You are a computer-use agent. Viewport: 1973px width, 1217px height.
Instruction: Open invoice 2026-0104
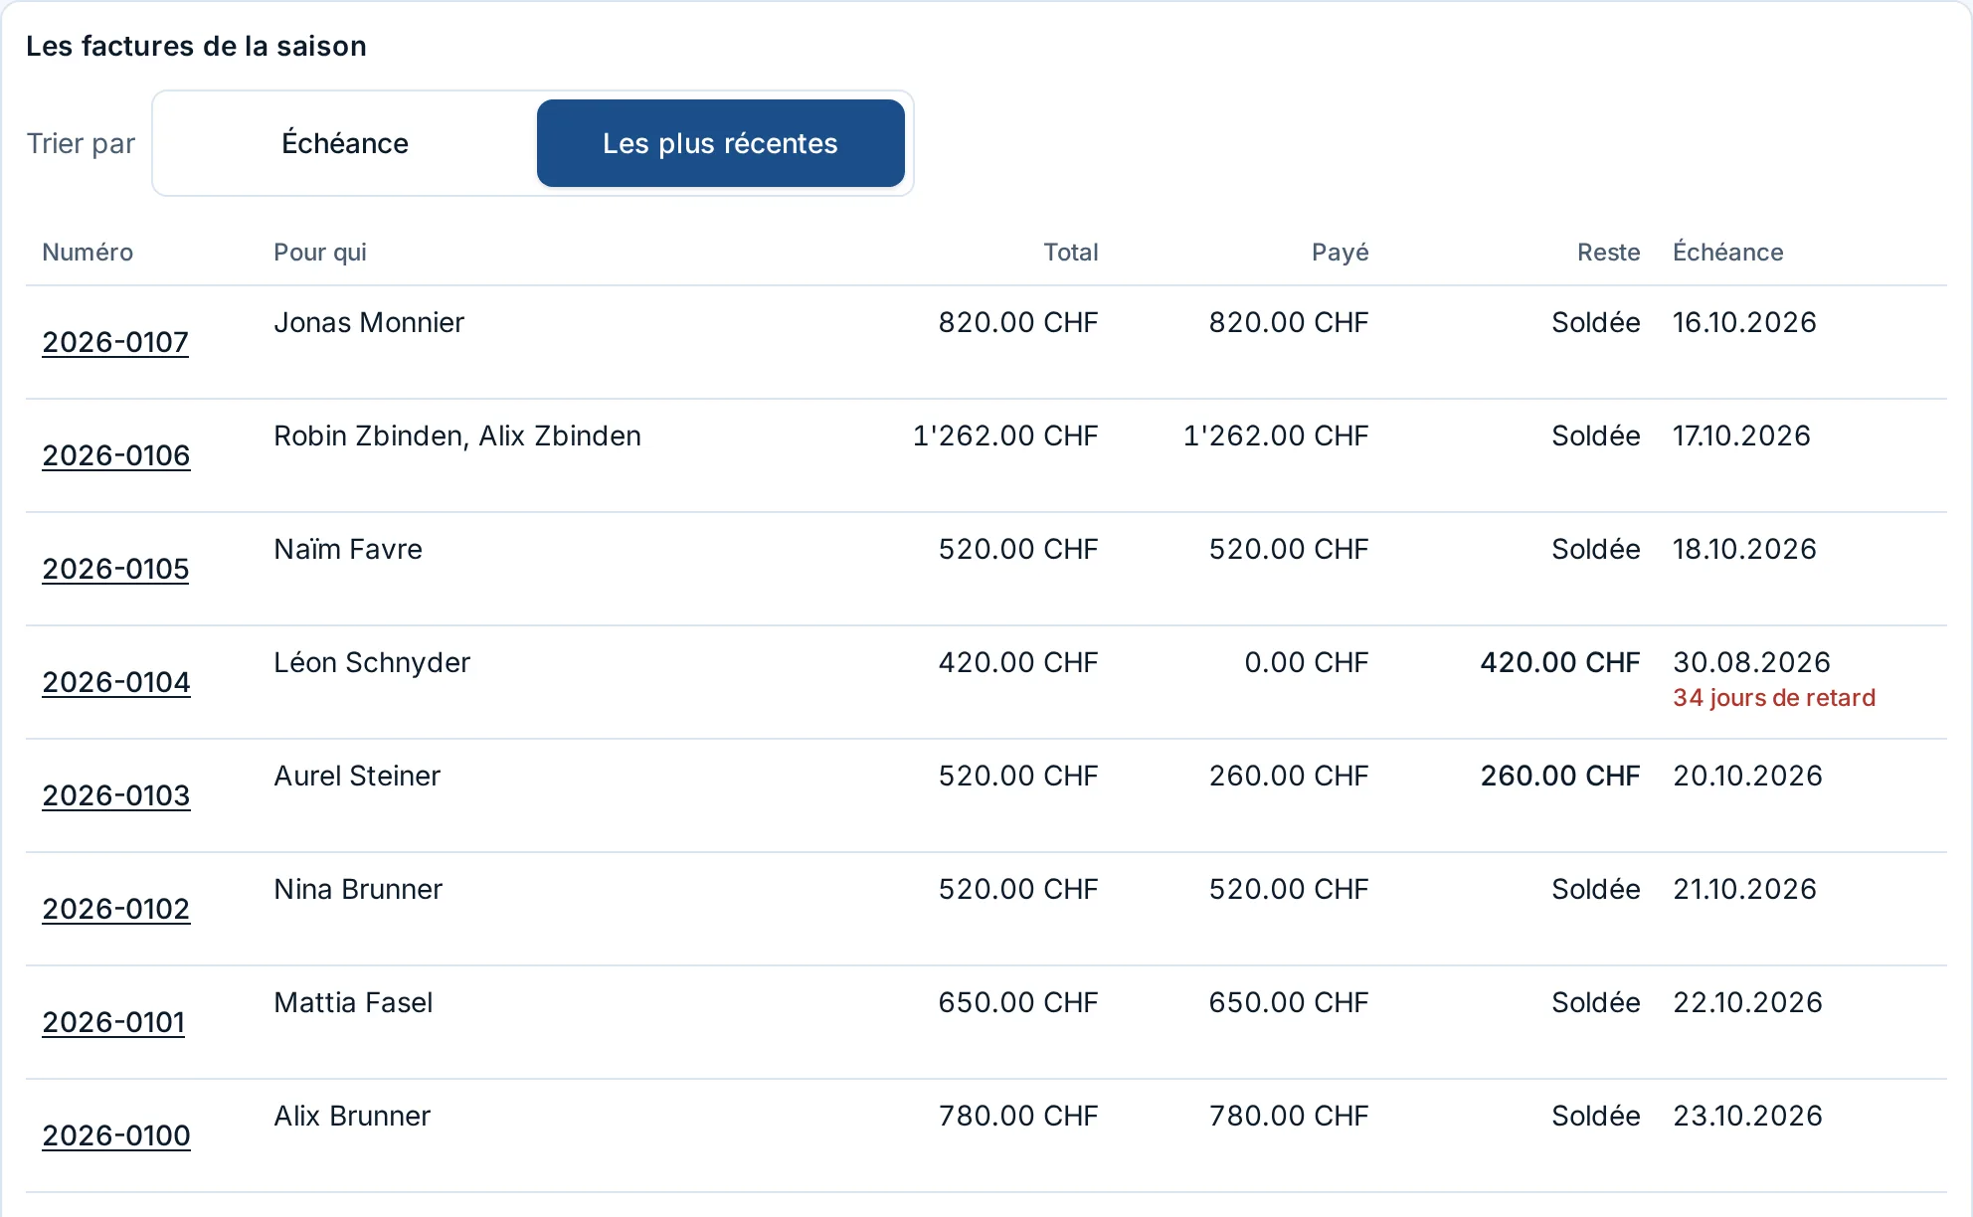click(116, 682)
